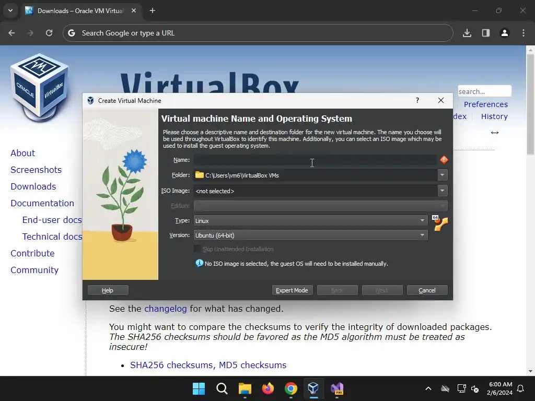
Task: Toggle the browser side panel icon
Action: click(486, 33)
